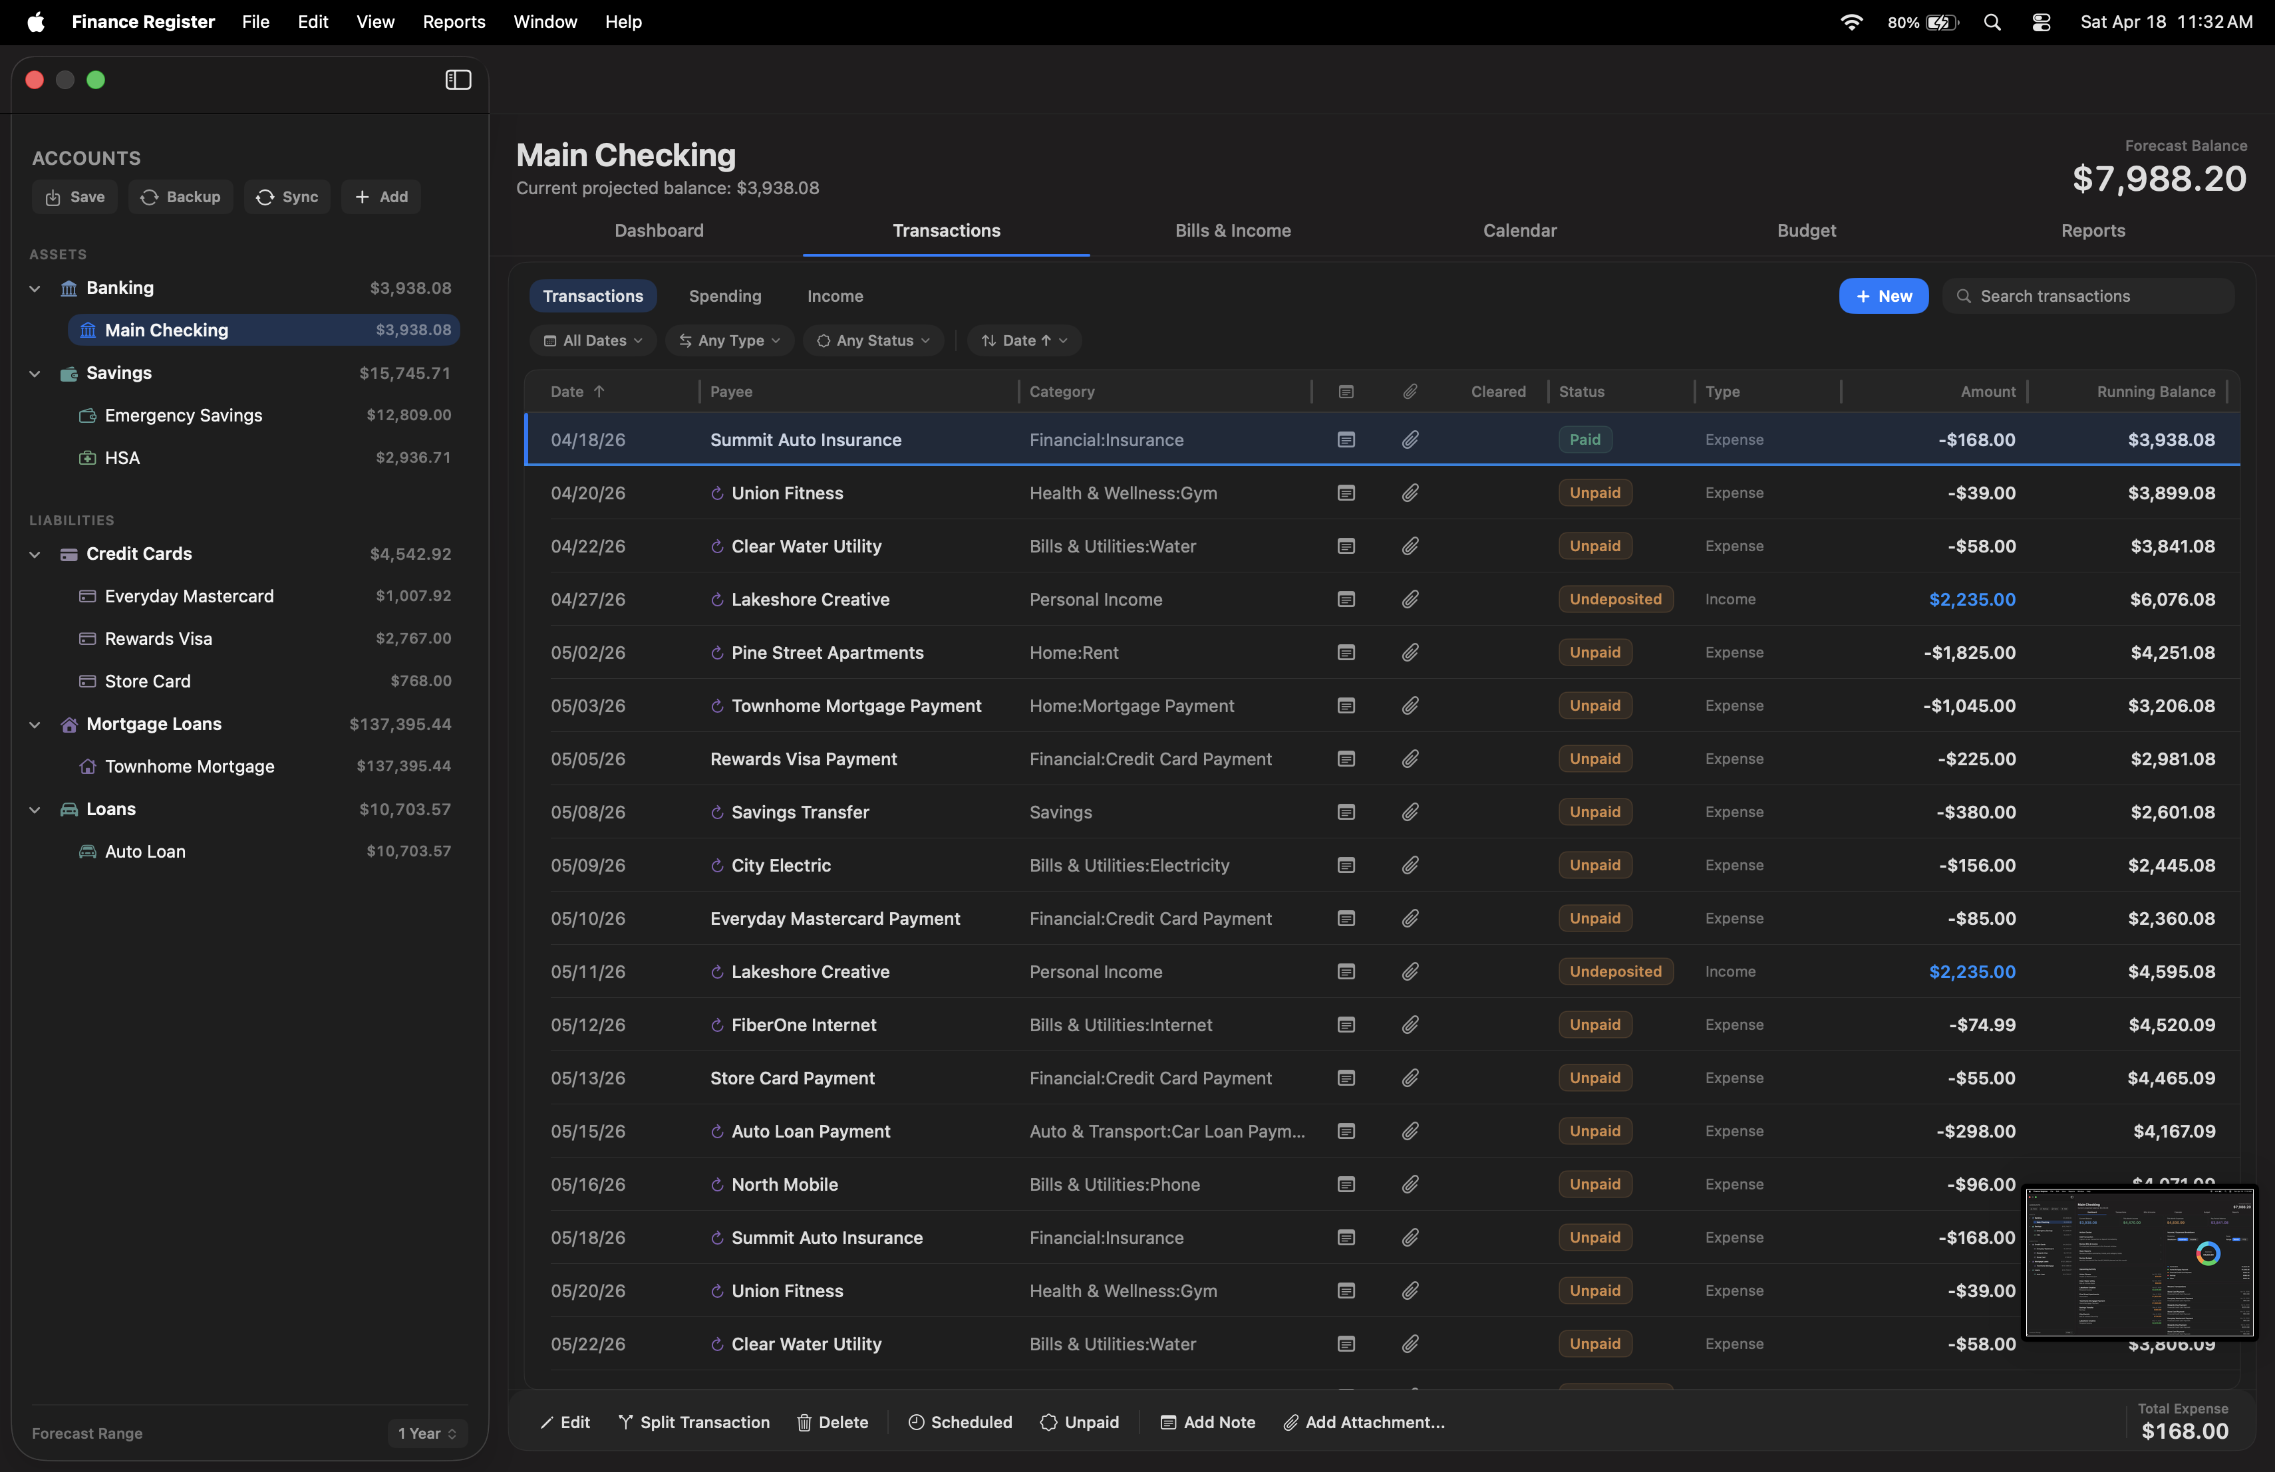Sort by the Running Balance column header
The width and height of the screenshot is (2275, 1472).
pos(2155,392)
